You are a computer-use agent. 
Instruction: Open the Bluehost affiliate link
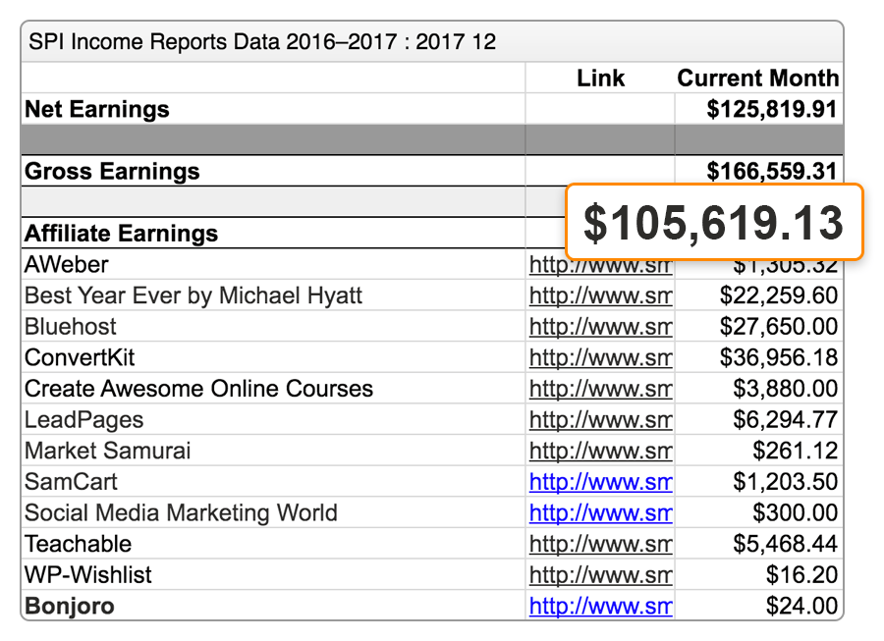pyautogui.click(x=600, y=326)
